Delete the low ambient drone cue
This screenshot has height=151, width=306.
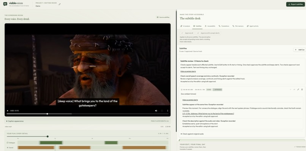(302, 90)
